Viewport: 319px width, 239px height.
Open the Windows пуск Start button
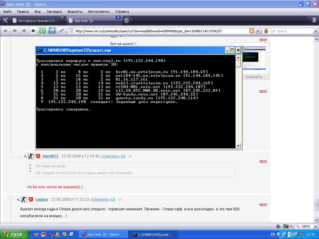click(x=15, y=234)
